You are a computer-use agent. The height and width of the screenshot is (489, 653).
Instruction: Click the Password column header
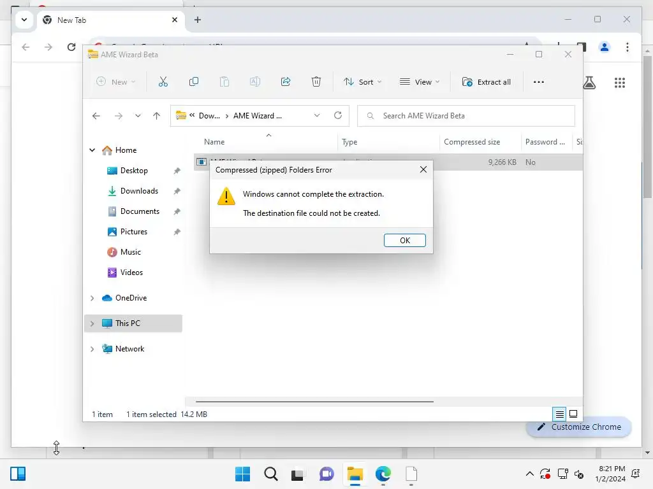[x=545, y=142]
